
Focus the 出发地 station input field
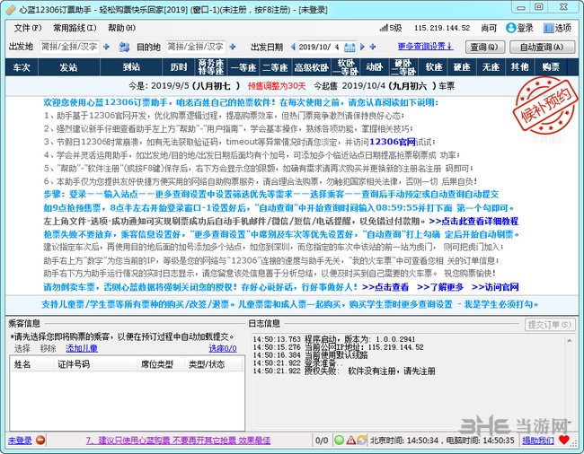pyautogui.click(x=70, y=47)
